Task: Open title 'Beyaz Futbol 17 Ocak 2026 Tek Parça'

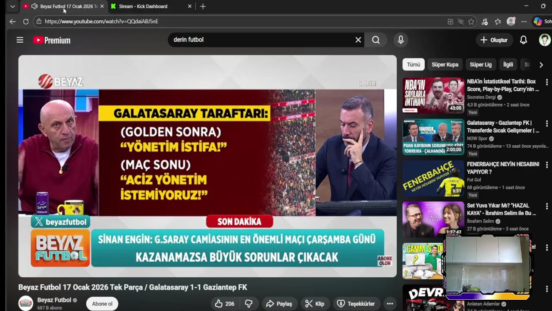Action: (132, 287)
